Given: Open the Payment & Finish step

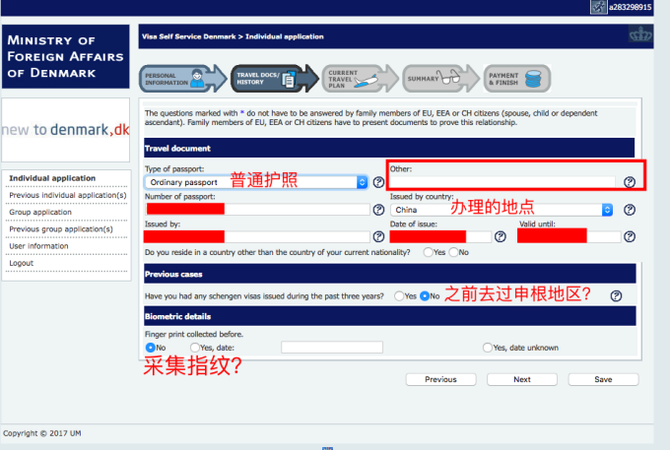Looking at the screenshot, I should coord(517,79).
